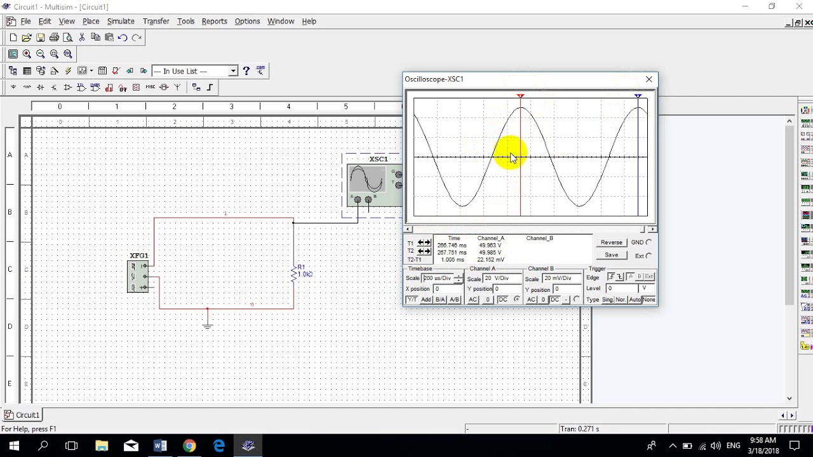Open the RF antenna components group
Image resolution: width=813 pixels, height=457 pixels.
coord(177,88)
